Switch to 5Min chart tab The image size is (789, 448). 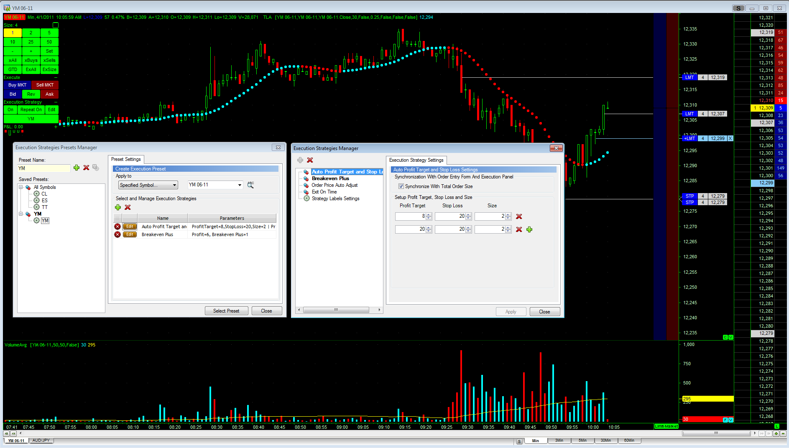(x=583, y=440)
